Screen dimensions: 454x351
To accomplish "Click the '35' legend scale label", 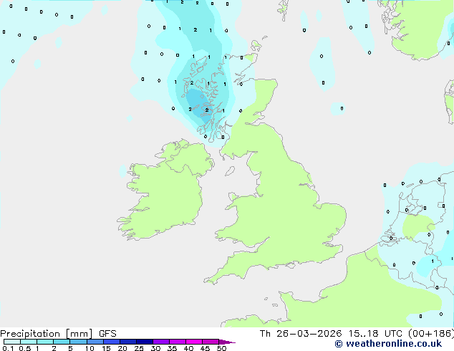I will [x=172, y=348].
